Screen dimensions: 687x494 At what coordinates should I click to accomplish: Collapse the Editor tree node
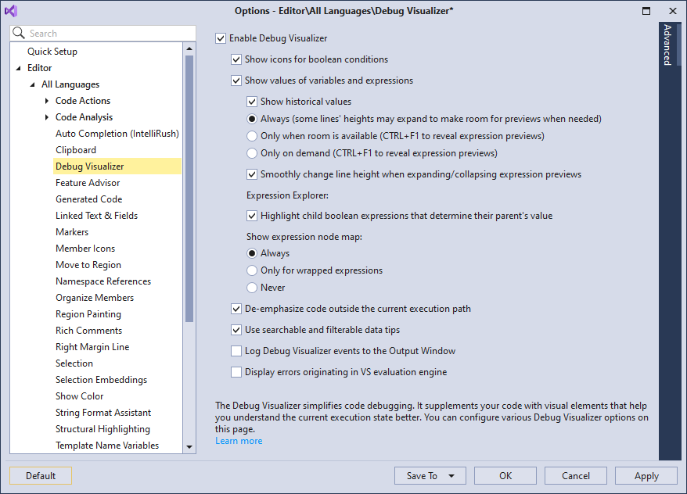click(19, 68)
